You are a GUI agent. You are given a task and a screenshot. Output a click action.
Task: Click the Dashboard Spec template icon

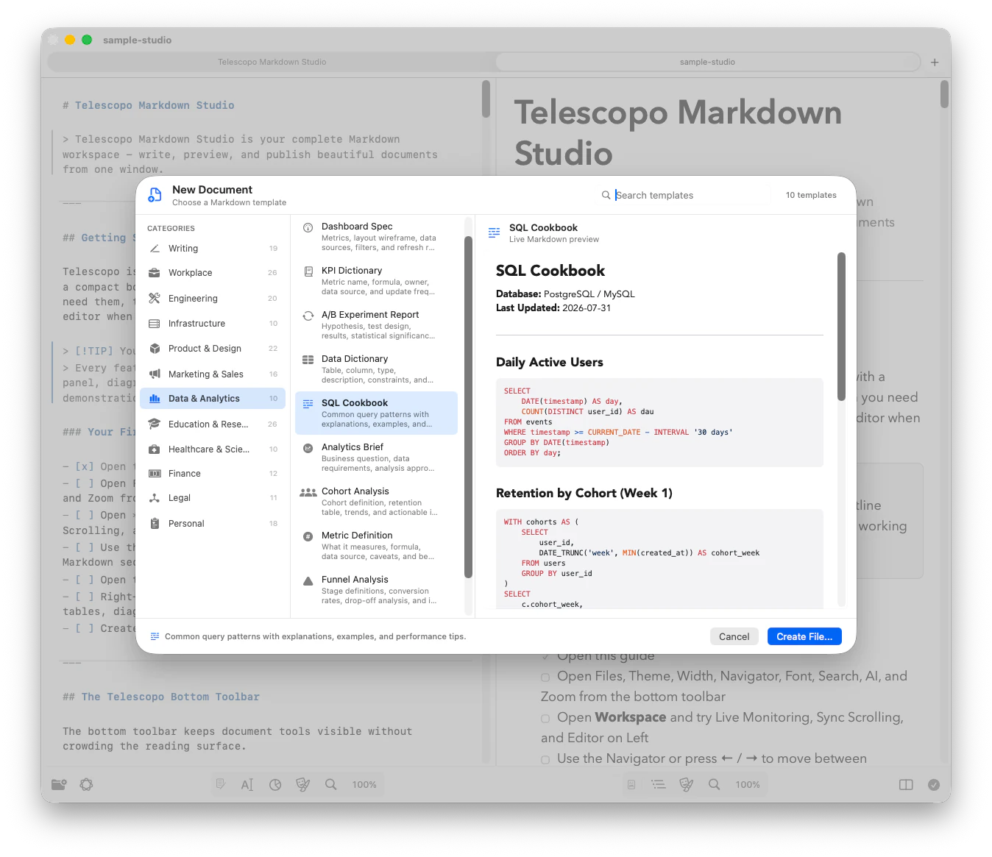pyautogui.click(x=308, y=228)
